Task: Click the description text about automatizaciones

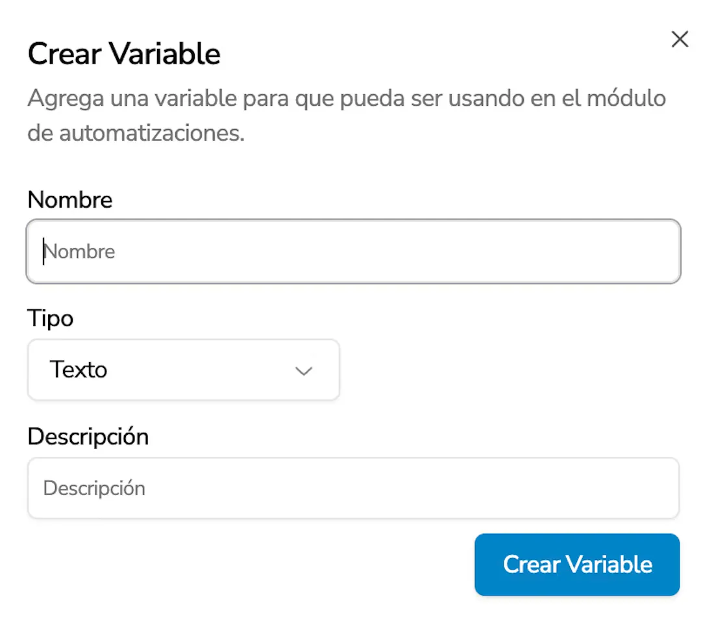Action: click(x=346, y=114)
